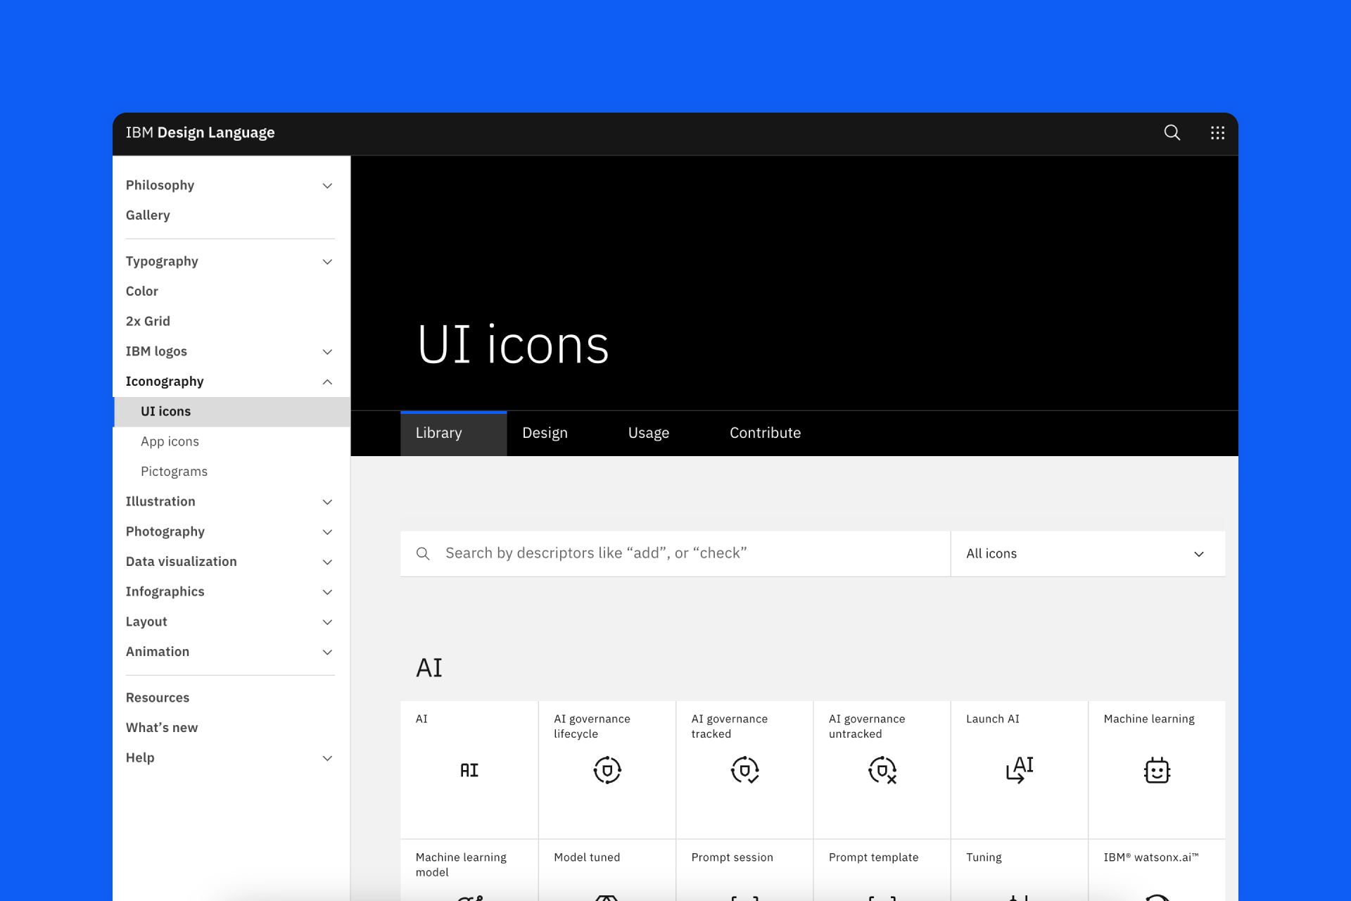
Task: Switch to the Design tab
Action: (545, 433)
